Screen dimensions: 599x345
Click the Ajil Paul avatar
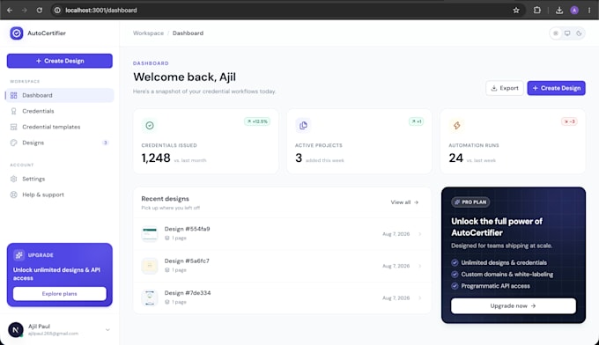pyautogui.click(x=16, y=330)
